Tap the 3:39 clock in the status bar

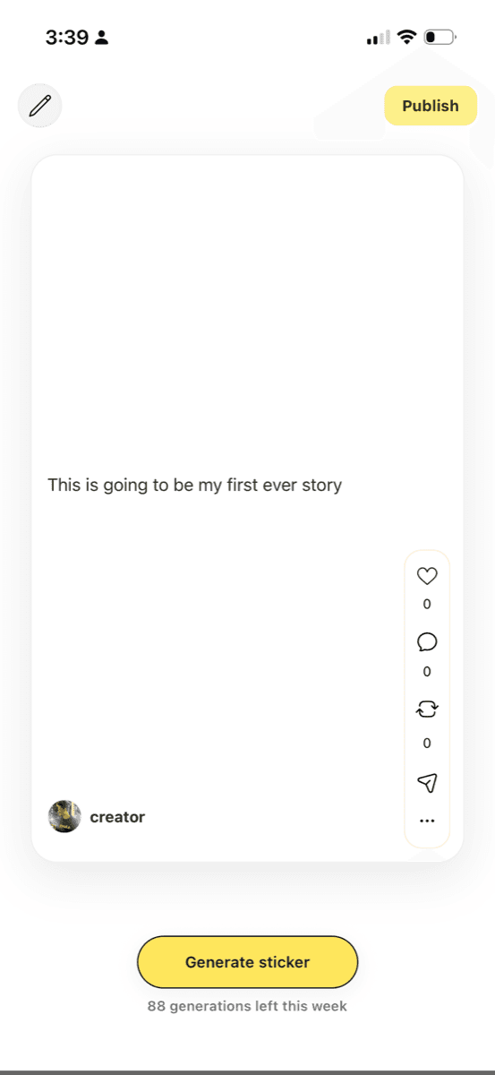click(x=67, y=38)
